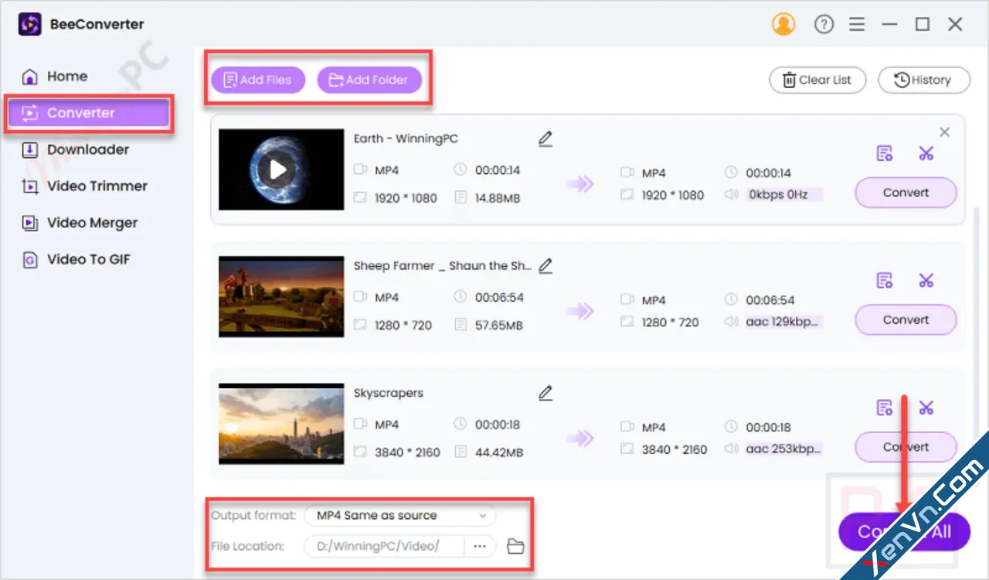The height and width of the screenshot is (580, 989).
Task: Click the 00:06:54 source duration text
Action: tap(499, 298)
